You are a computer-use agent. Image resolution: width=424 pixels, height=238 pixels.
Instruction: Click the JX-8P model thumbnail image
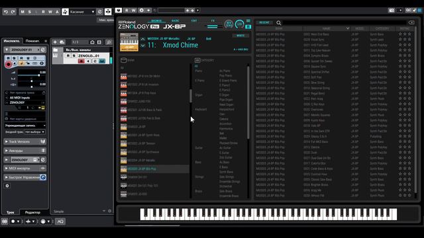click(129, 42)
